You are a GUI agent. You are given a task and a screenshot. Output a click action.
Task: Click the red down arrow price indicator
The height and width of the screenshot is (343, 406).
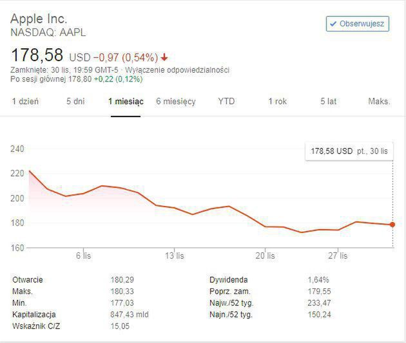pyautogui.click(x=165, y=57)
